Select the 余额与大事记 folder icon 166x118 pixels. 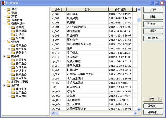[x=9, y=81]
